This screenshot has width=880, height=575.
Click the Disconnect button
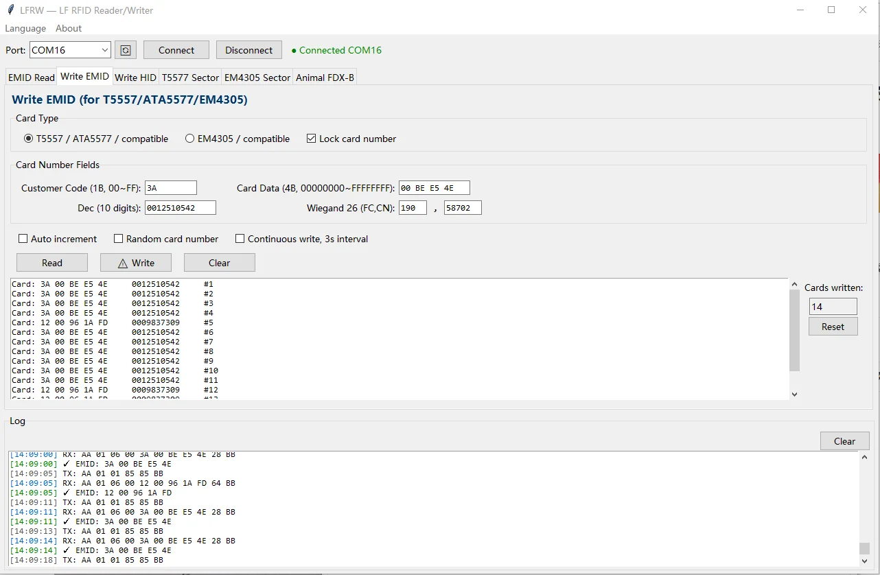pos(249,50)
